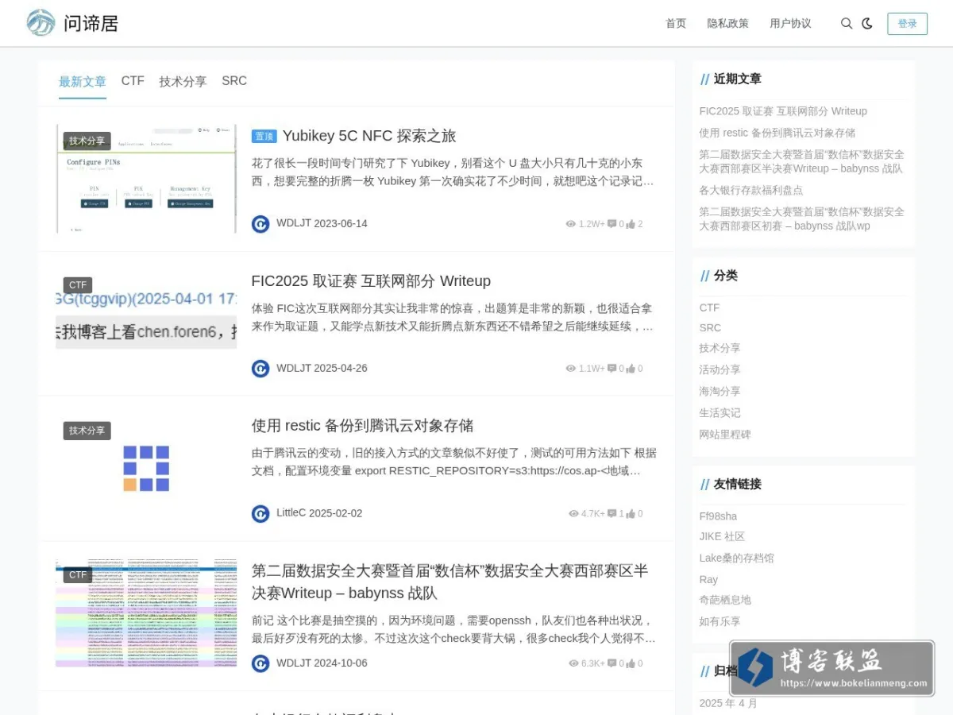Image resolution: width=953 pixels, height=715 pixels.
Task: Click the views eye icon showing 1.1W+
Action: coord(570,369)
